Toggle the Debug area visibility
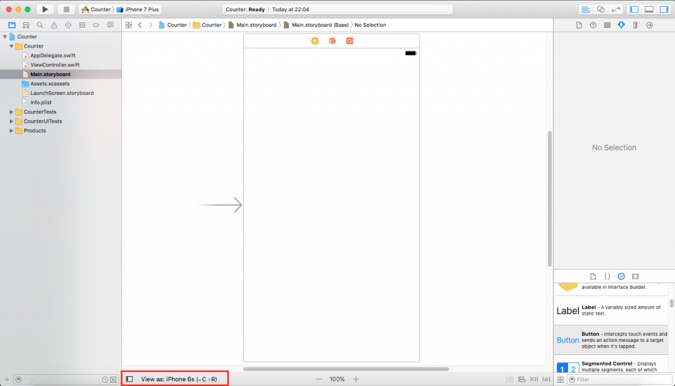Screen dimensions: 675x386 tap(649, 9)
